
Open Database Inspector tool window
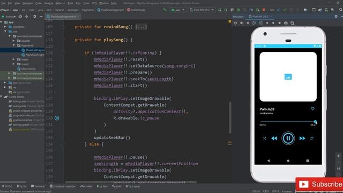63,186
